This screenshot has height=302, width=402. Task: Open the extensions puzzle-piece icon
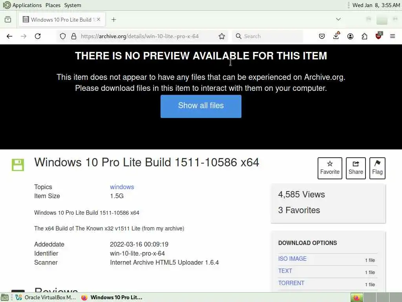click(x=364, y=36)
